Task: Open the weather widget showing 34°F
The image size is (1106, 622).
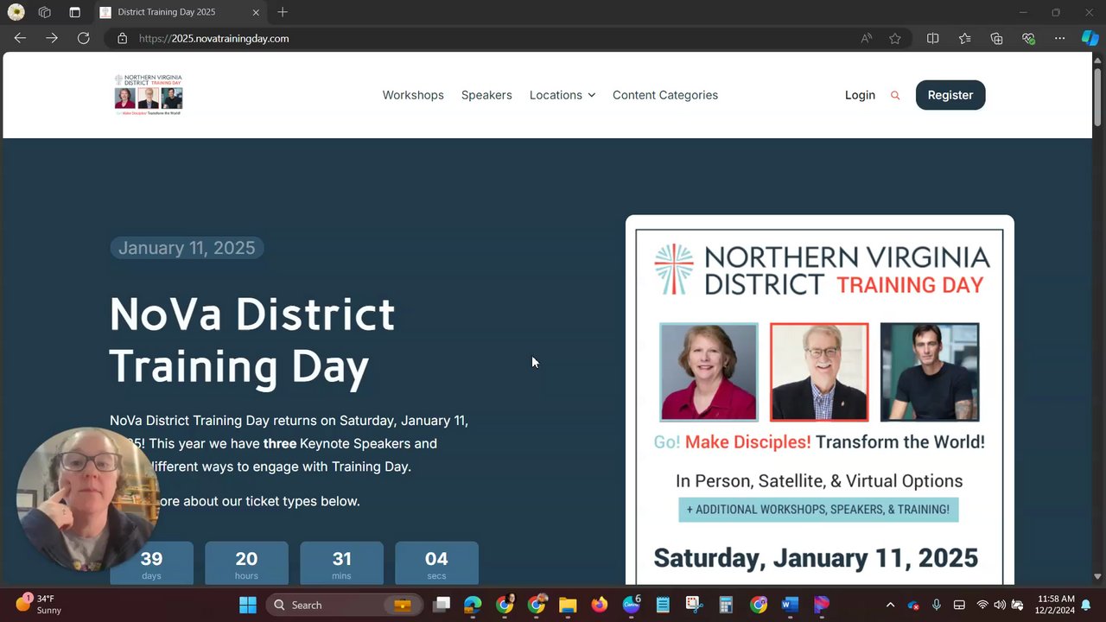Action: (x=39, y=604)
